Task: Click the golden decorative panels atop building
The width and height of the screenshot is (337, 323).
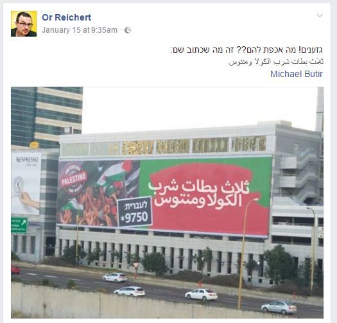Action: pos(193,146)
